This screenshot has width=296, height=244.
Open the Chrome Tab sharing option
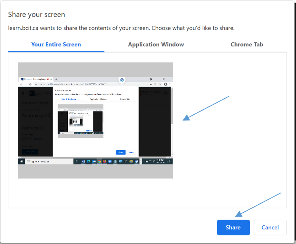pos(247,44)
